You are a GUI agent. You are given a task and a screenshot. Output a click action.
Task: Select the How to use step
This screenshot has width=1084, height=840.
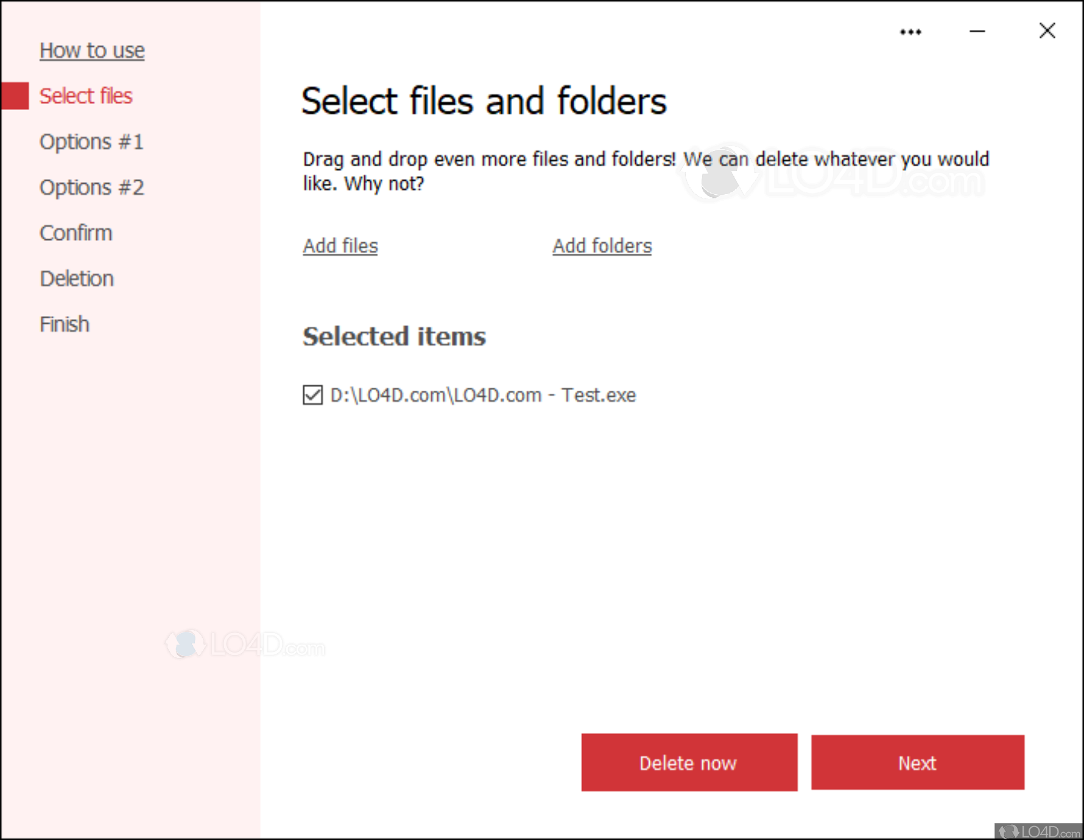point(92,50)
